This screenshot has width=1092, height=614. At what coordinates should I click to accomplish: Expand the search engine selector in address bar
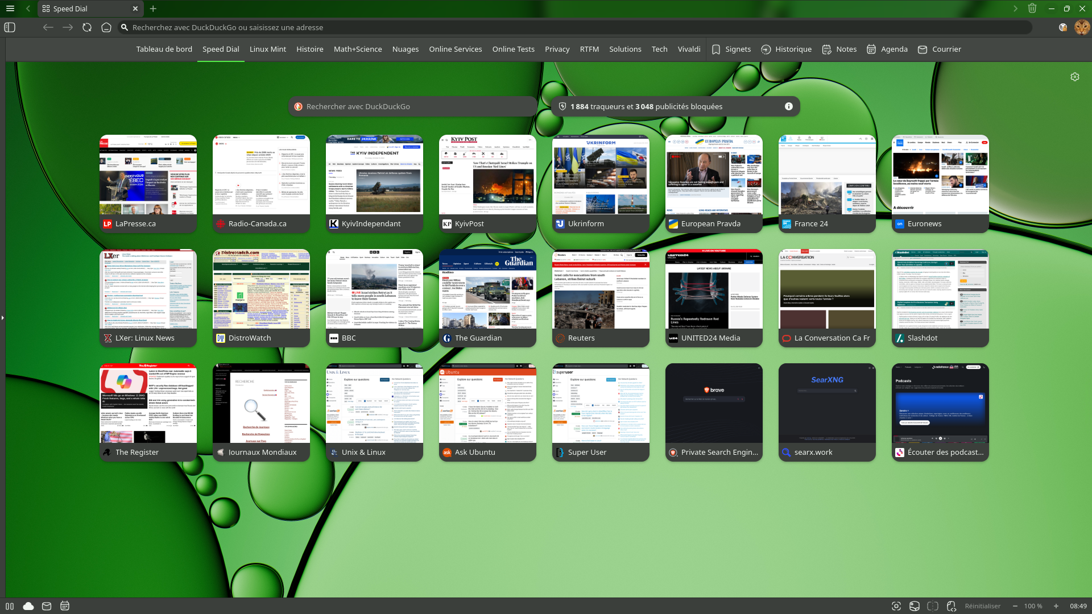125,27
